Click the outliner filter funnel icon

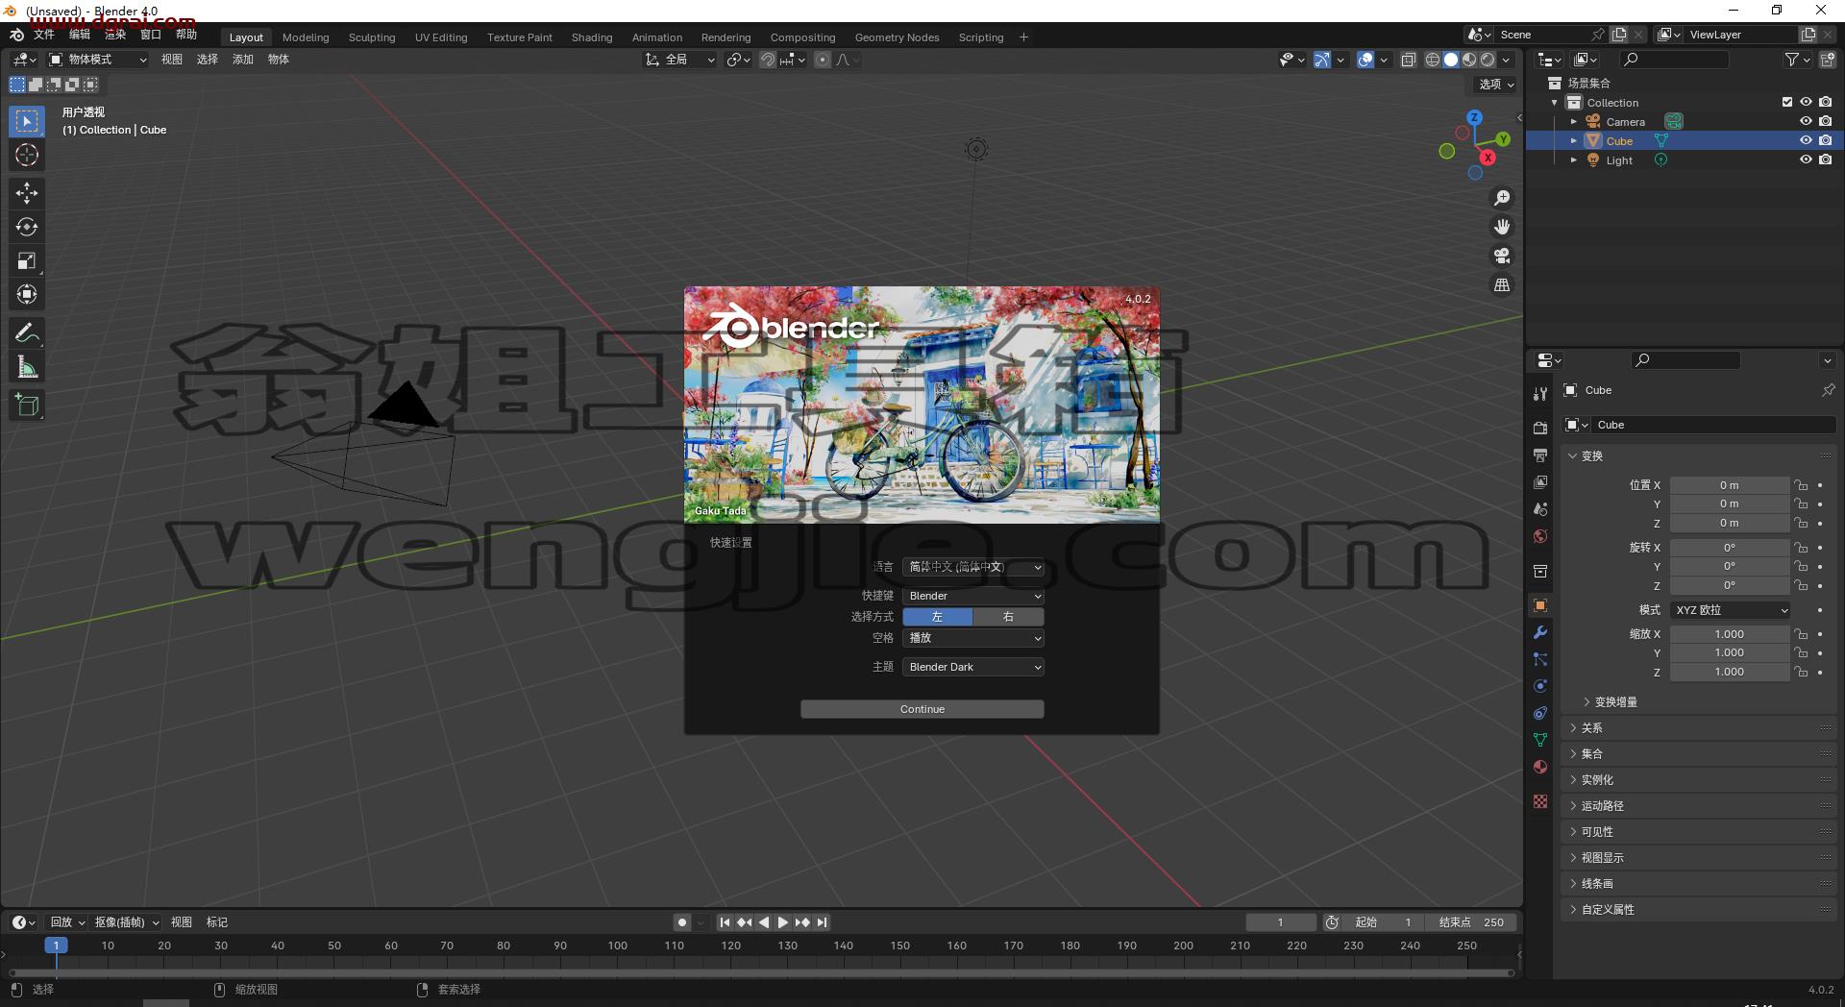coord(1792,60)
